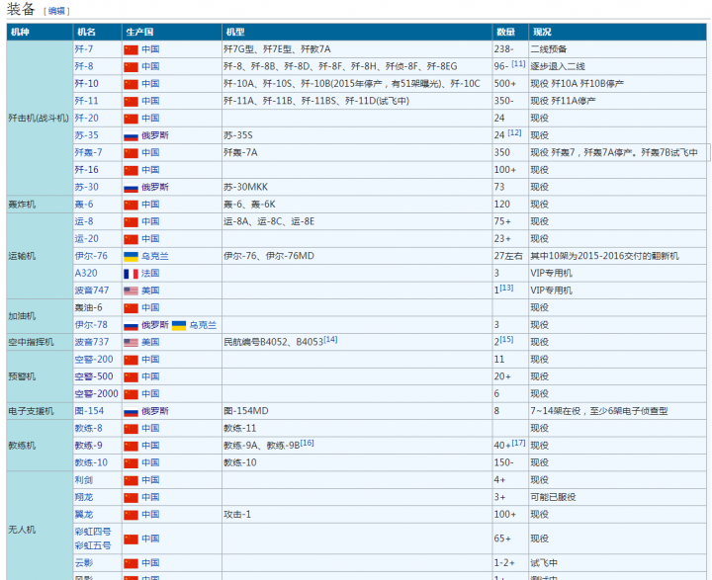Image resolution: width=712 pixels, height=580 pixels.
Task: Open the 教练-8 link
Action: pos(89,429)
